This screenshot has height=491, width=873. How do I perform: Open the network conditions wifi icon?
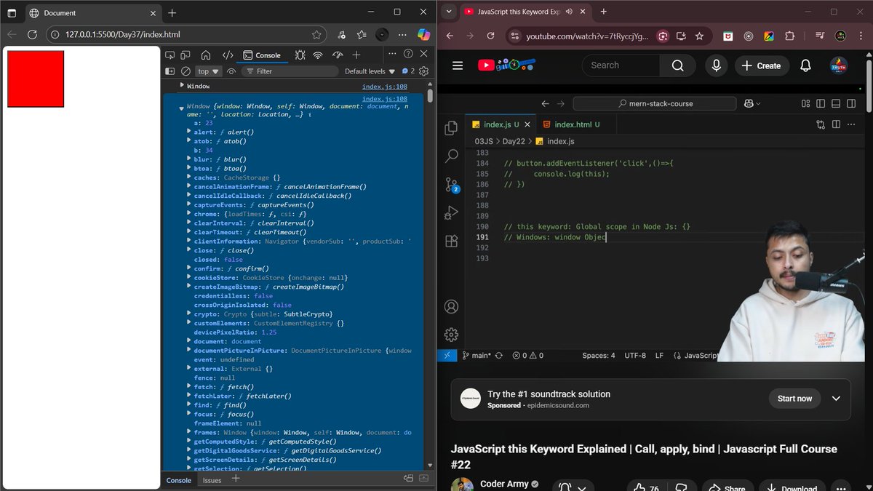pos(318,55)
